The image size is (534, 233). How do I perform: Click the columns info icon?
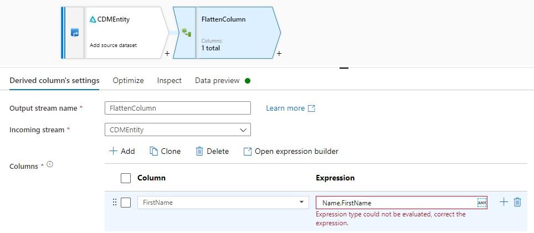click(50, 164)
